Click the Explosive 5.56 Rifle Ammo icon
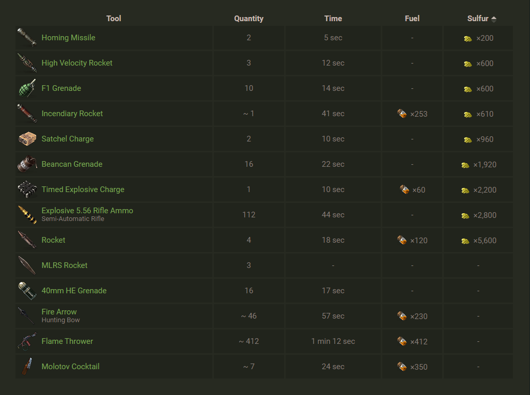This screenshot has width=530, height=395. coord(27,215)
